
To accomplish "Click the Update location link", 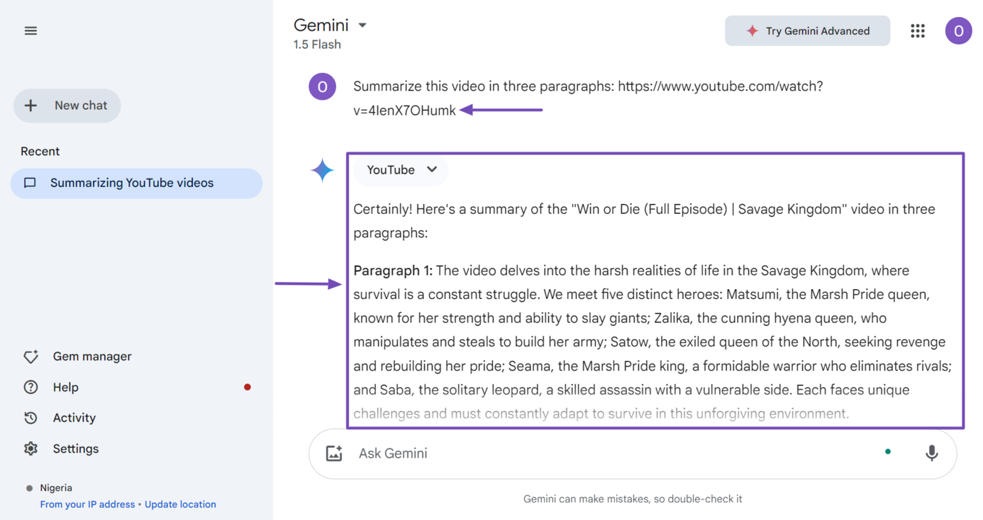I will (x=180, y=504).
